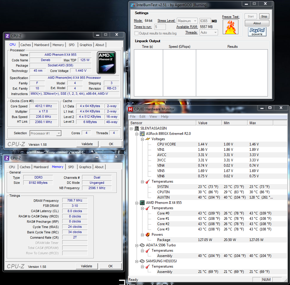Open the Threads Auto dropdown
The width and height of the screenshot is (290, 285).
click(x=209, y=32)
